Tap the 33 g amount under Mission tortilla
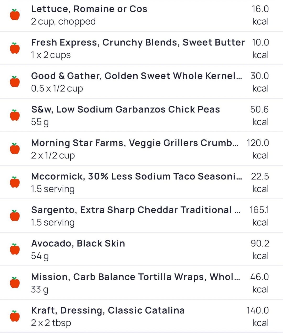 click(x=40, y=290)
